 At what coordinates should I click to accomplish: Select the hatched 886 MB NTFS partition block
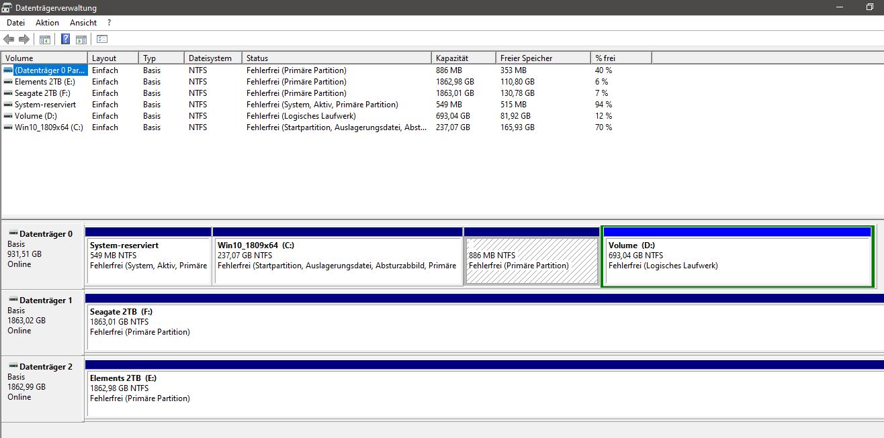coord(531,256)
